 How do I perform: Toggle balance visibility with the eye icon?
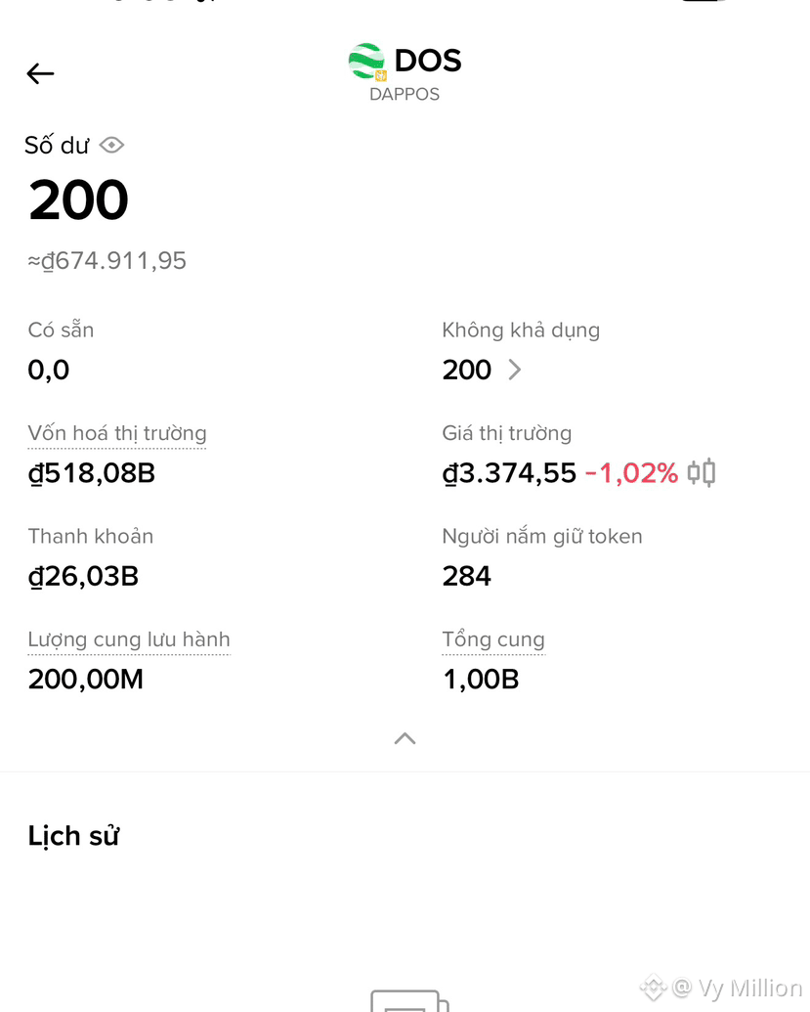coord(111,146)
